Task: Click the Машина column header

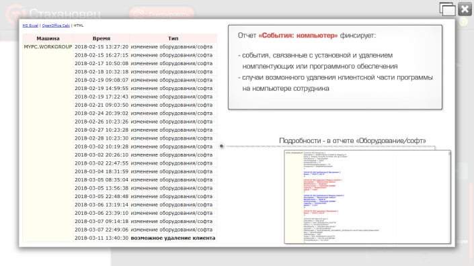Action: point(48,38)
